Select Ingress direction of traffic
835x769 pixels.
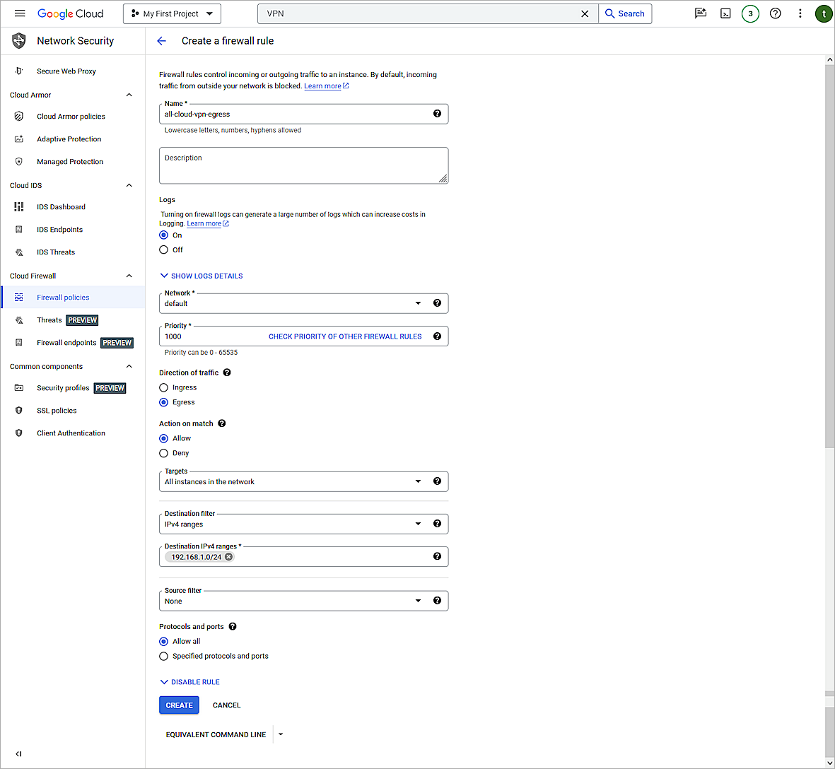(163, 387)
